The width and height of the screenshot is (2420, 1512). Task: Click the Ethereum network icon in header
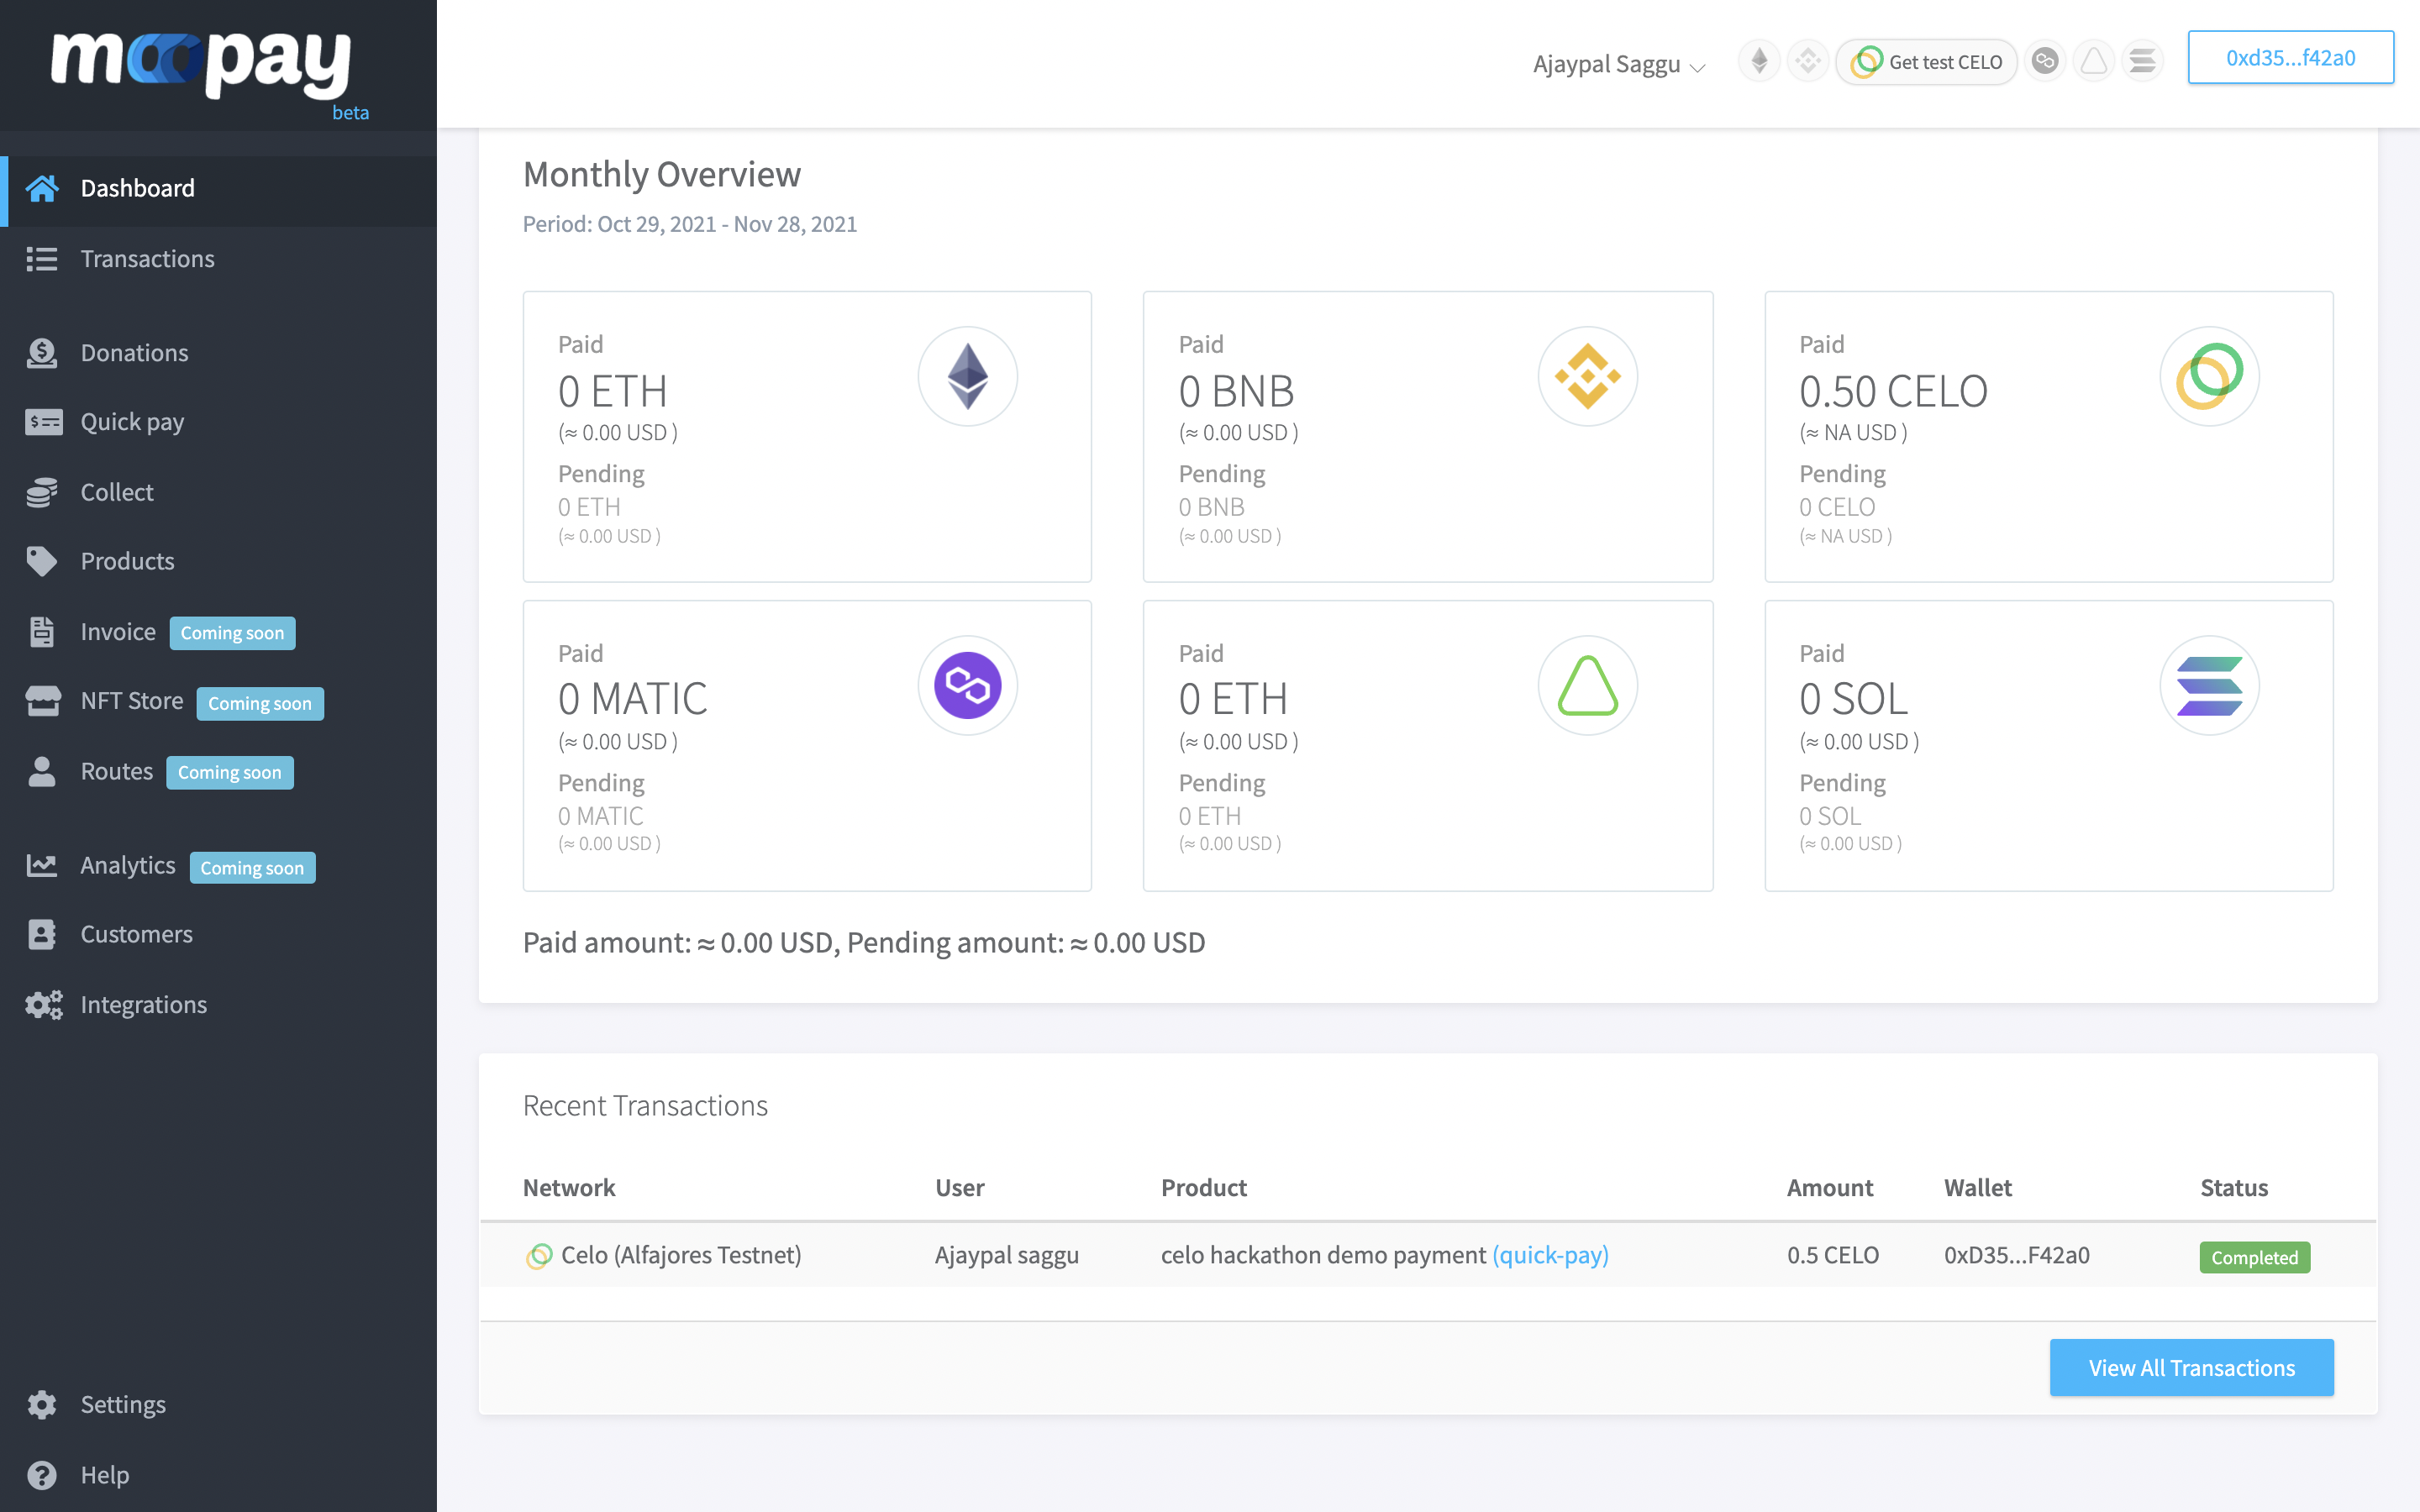(1759, 61)
